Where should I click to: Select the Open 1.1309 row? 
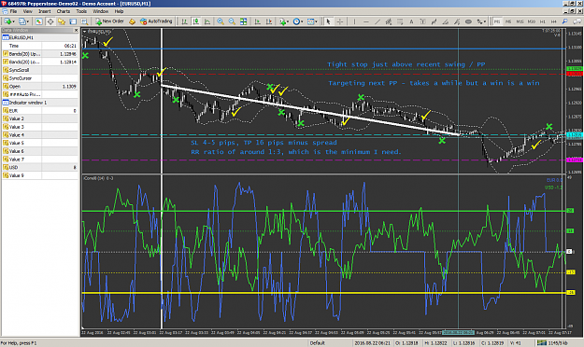click(x=40, y=87)
